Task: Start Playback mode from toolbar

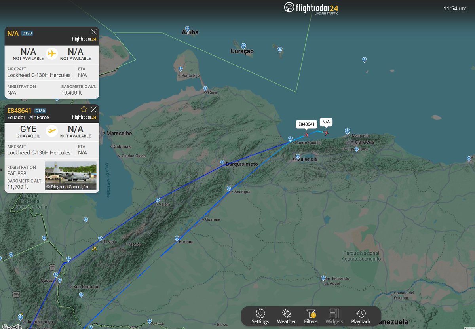Action: [x=361, y=316]
